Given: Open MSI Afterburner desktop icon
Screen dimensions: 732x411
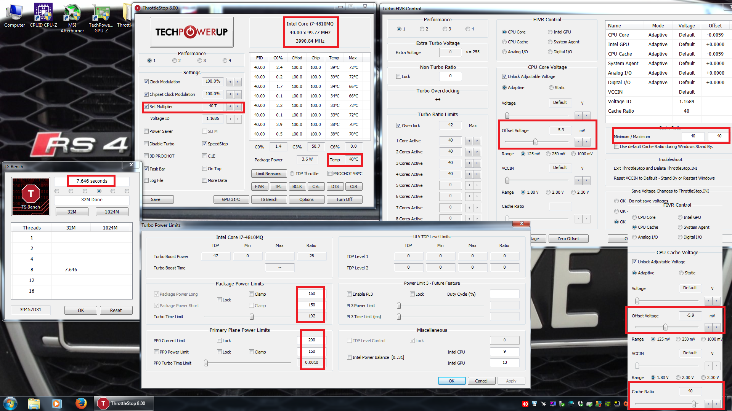Looking at the screenshot, I should click(72, 18).
